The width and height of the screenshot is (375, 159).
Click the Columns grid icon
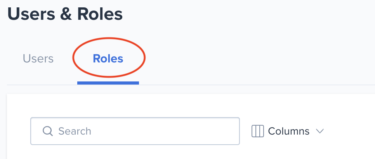tap(258, 131)
